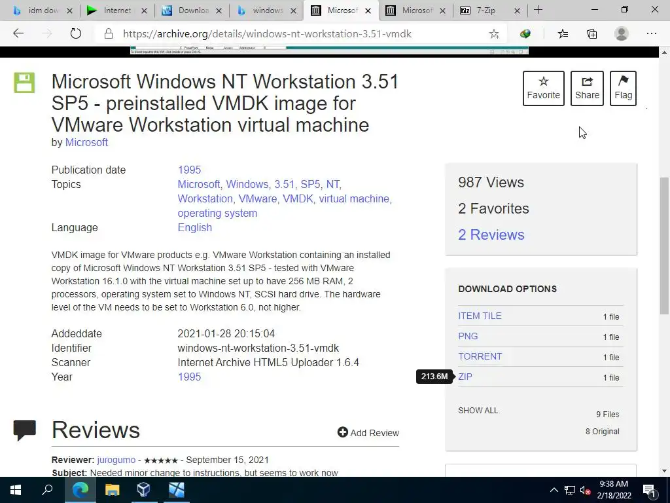
Task: Open the Microsoft author link
Action: coord(86,142)
